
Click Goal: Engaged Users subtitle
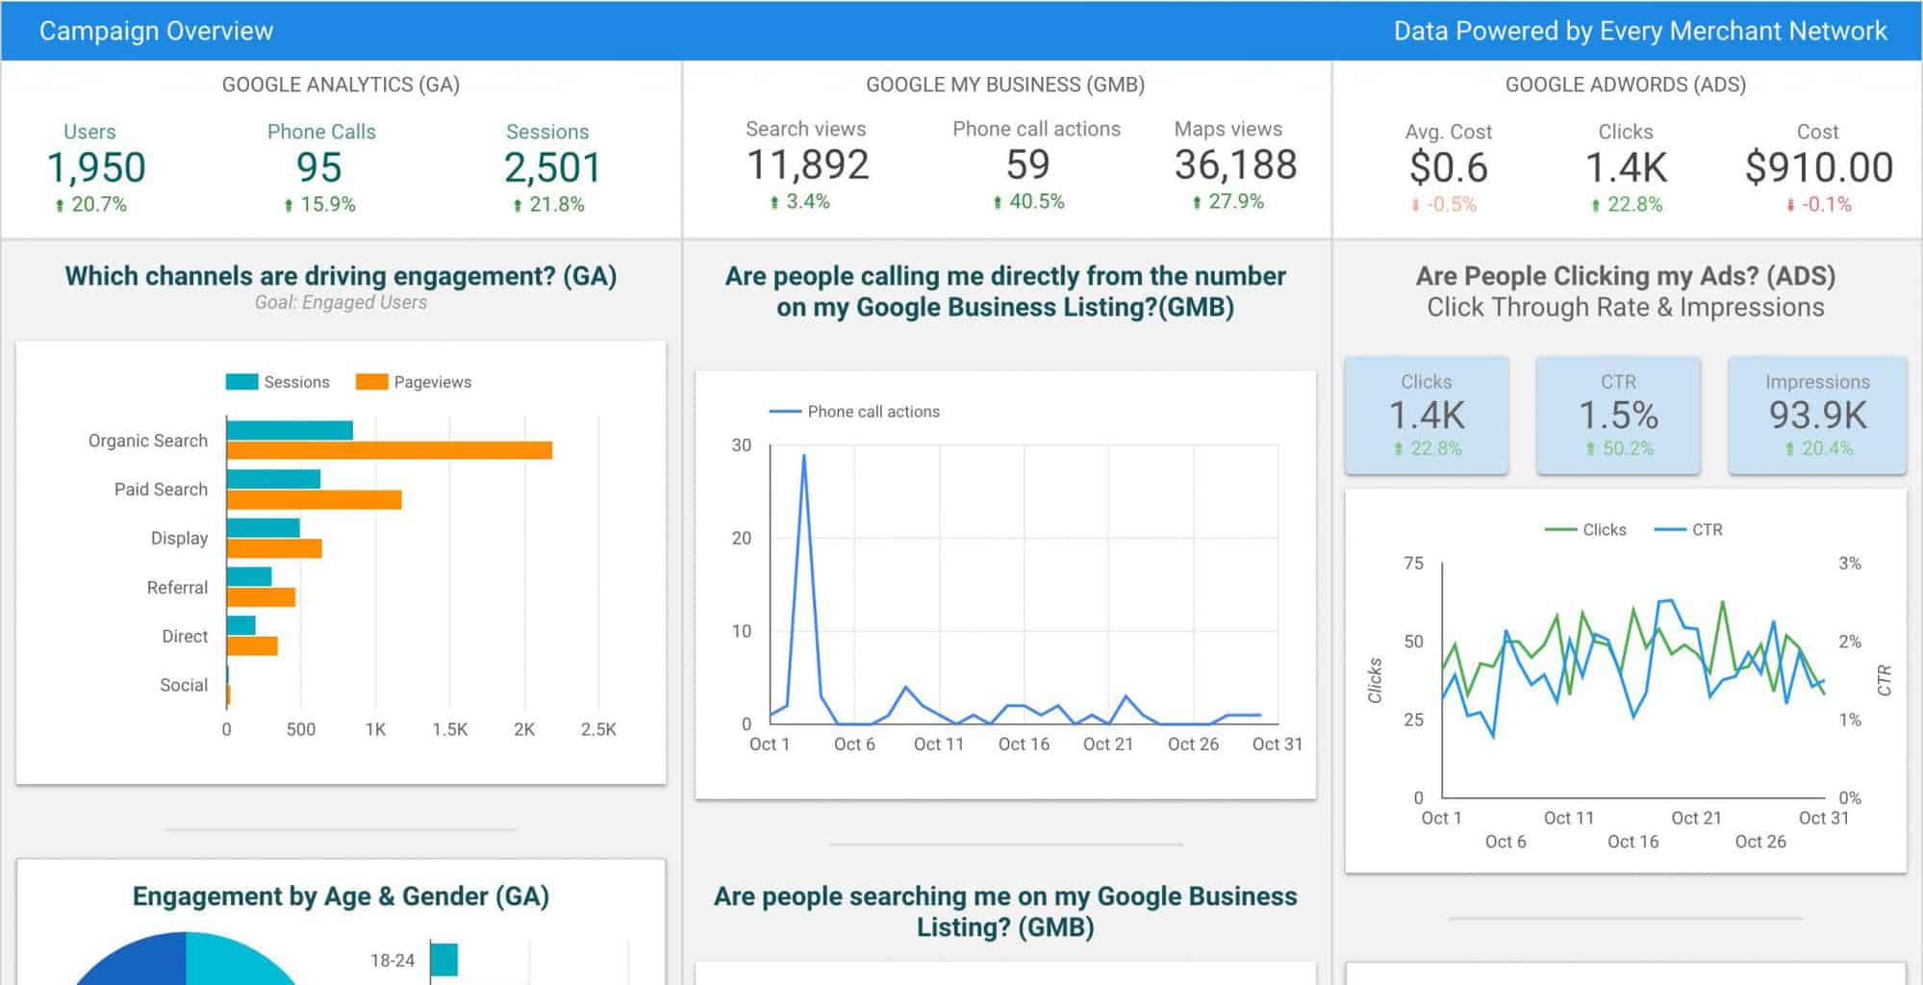[x=341, y=302]
